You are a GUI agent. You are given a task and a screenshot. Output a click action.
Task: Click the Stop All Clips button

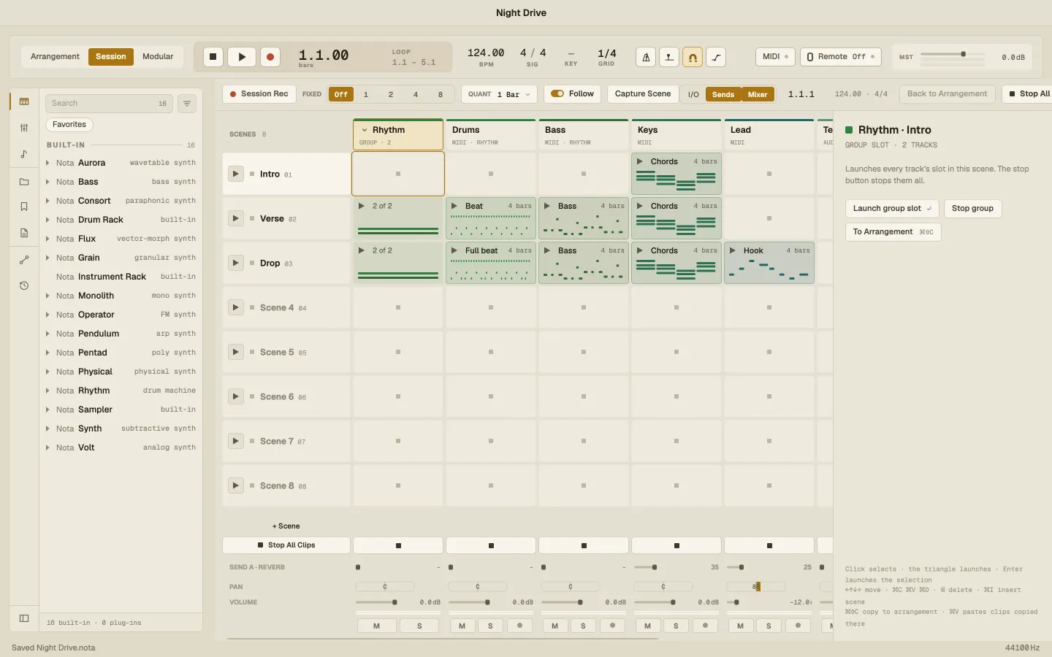pos(286,545)
